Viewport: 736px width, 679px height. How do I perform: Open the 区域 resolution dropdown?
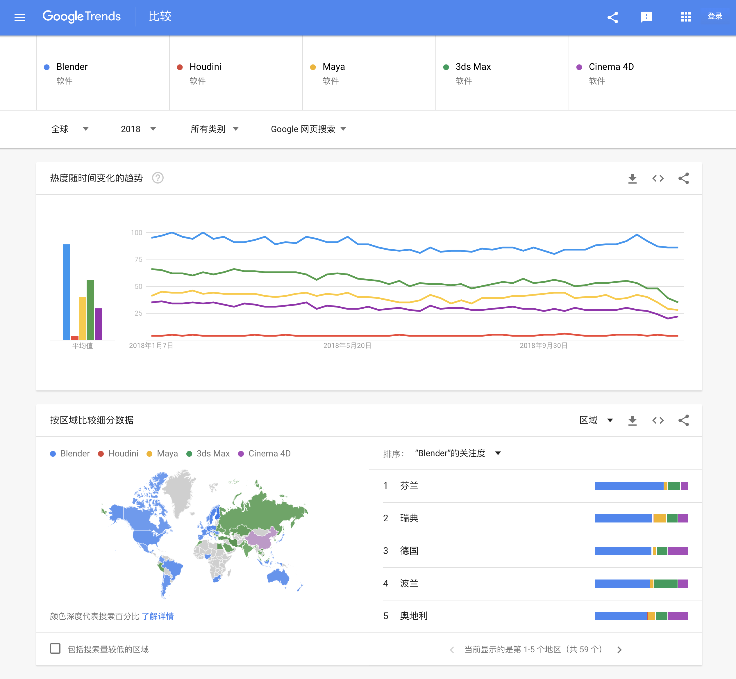point(596,420)
